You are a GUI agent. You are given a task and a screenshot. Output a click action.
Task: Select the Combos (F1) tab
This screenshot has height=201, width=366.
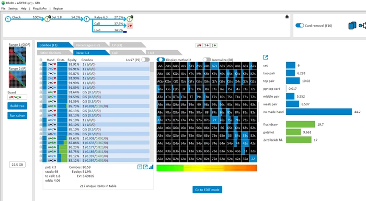pos(54,45)
